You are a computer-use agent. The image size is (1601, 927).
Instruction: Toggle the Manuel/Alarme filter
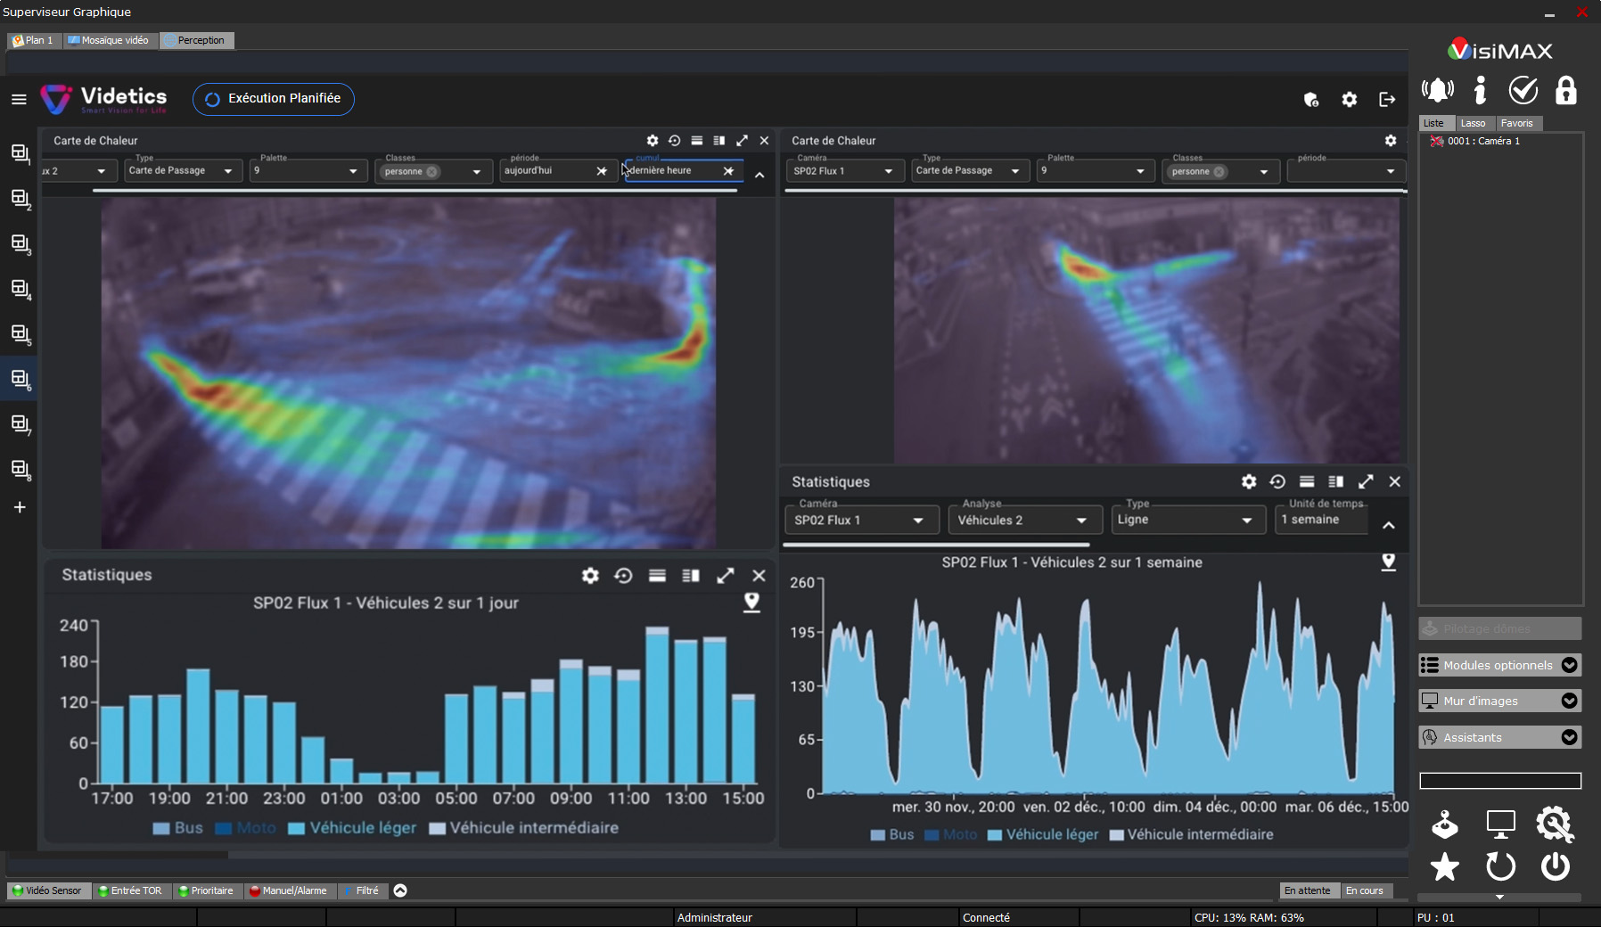click(x=288, y=890)
